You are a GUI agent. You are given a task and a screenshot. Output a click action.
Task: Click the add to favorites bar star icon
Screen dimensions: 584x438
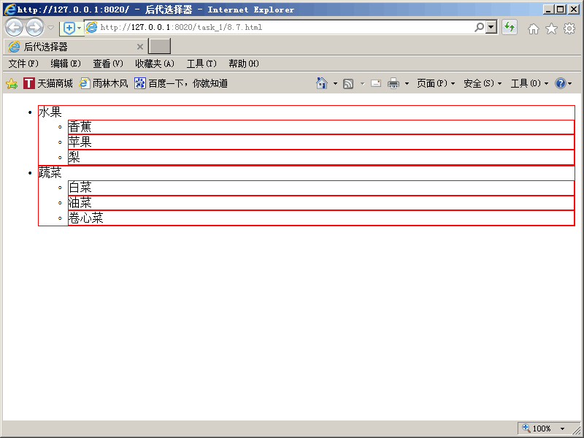coord(12,83)
